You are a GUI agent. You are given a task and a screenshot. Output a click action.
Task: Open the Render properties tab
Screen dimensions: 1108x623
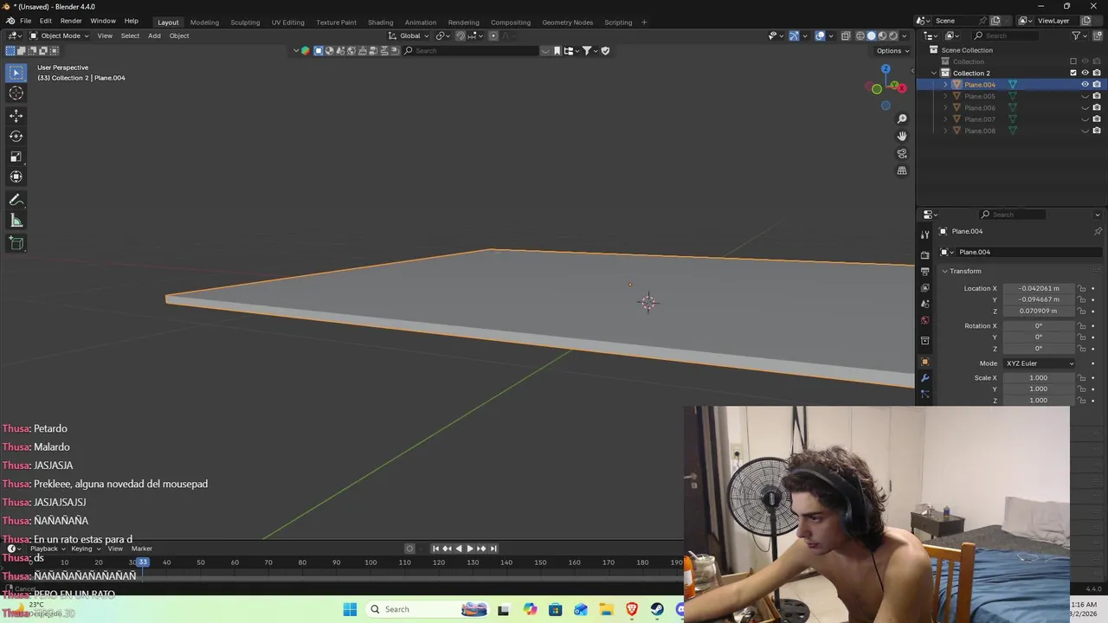924,255
